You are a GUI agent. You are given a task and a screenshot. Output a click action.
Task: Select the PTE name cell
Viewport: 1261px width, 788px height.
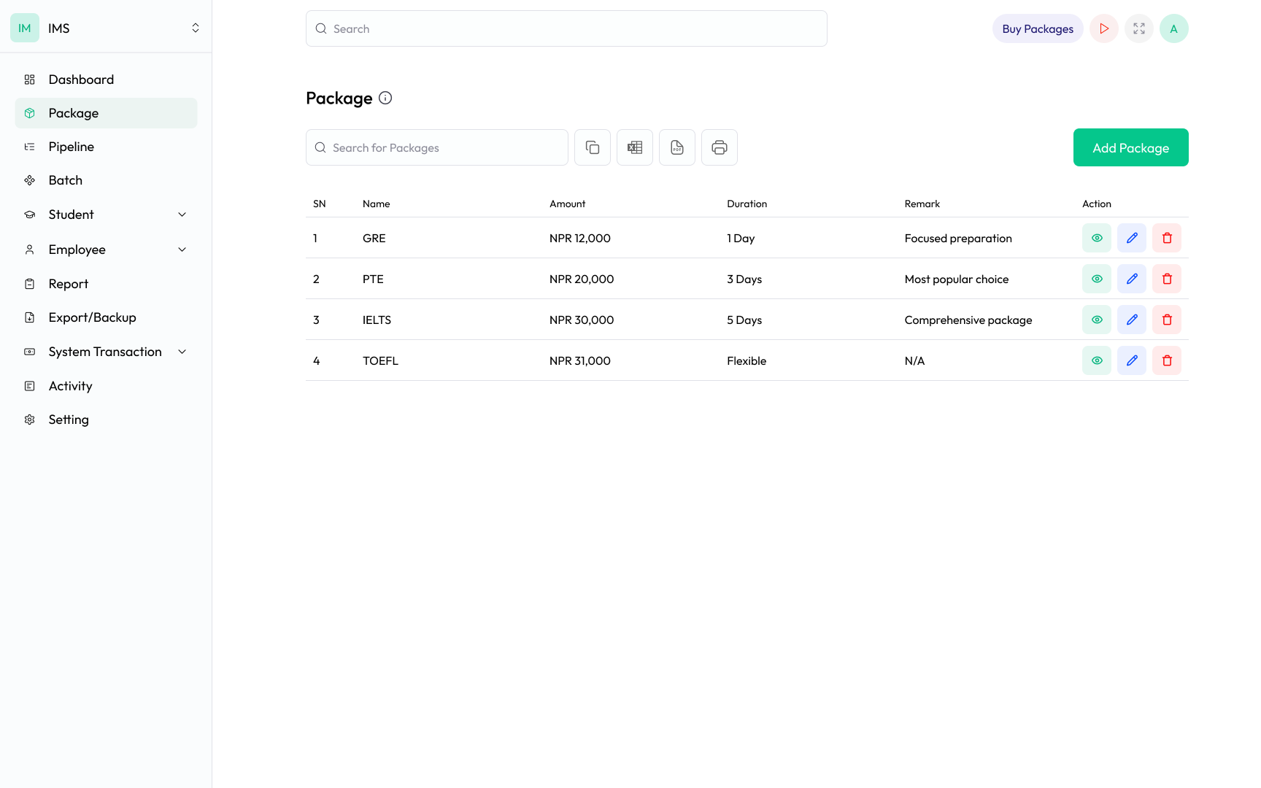click(x=373, y=279)
